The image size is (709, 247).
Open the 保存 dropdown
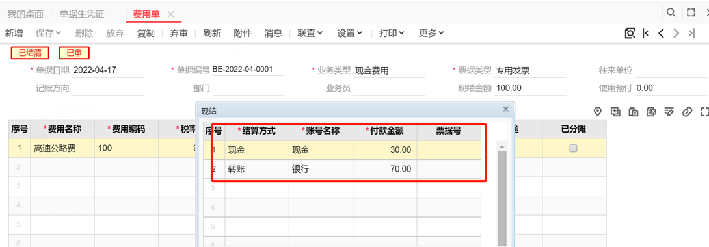48,33
